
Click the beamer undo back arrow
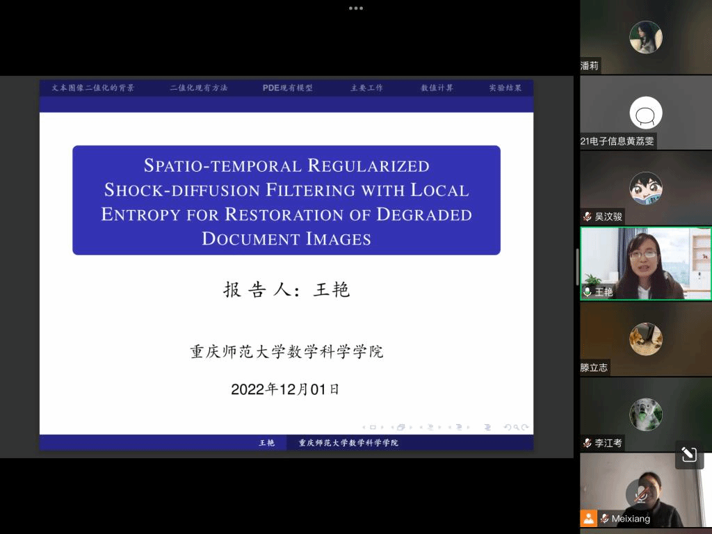508,427
